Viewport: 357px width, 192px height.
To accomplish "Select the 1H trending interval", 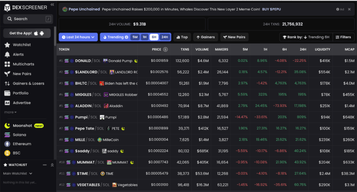I will coord(145,37).
